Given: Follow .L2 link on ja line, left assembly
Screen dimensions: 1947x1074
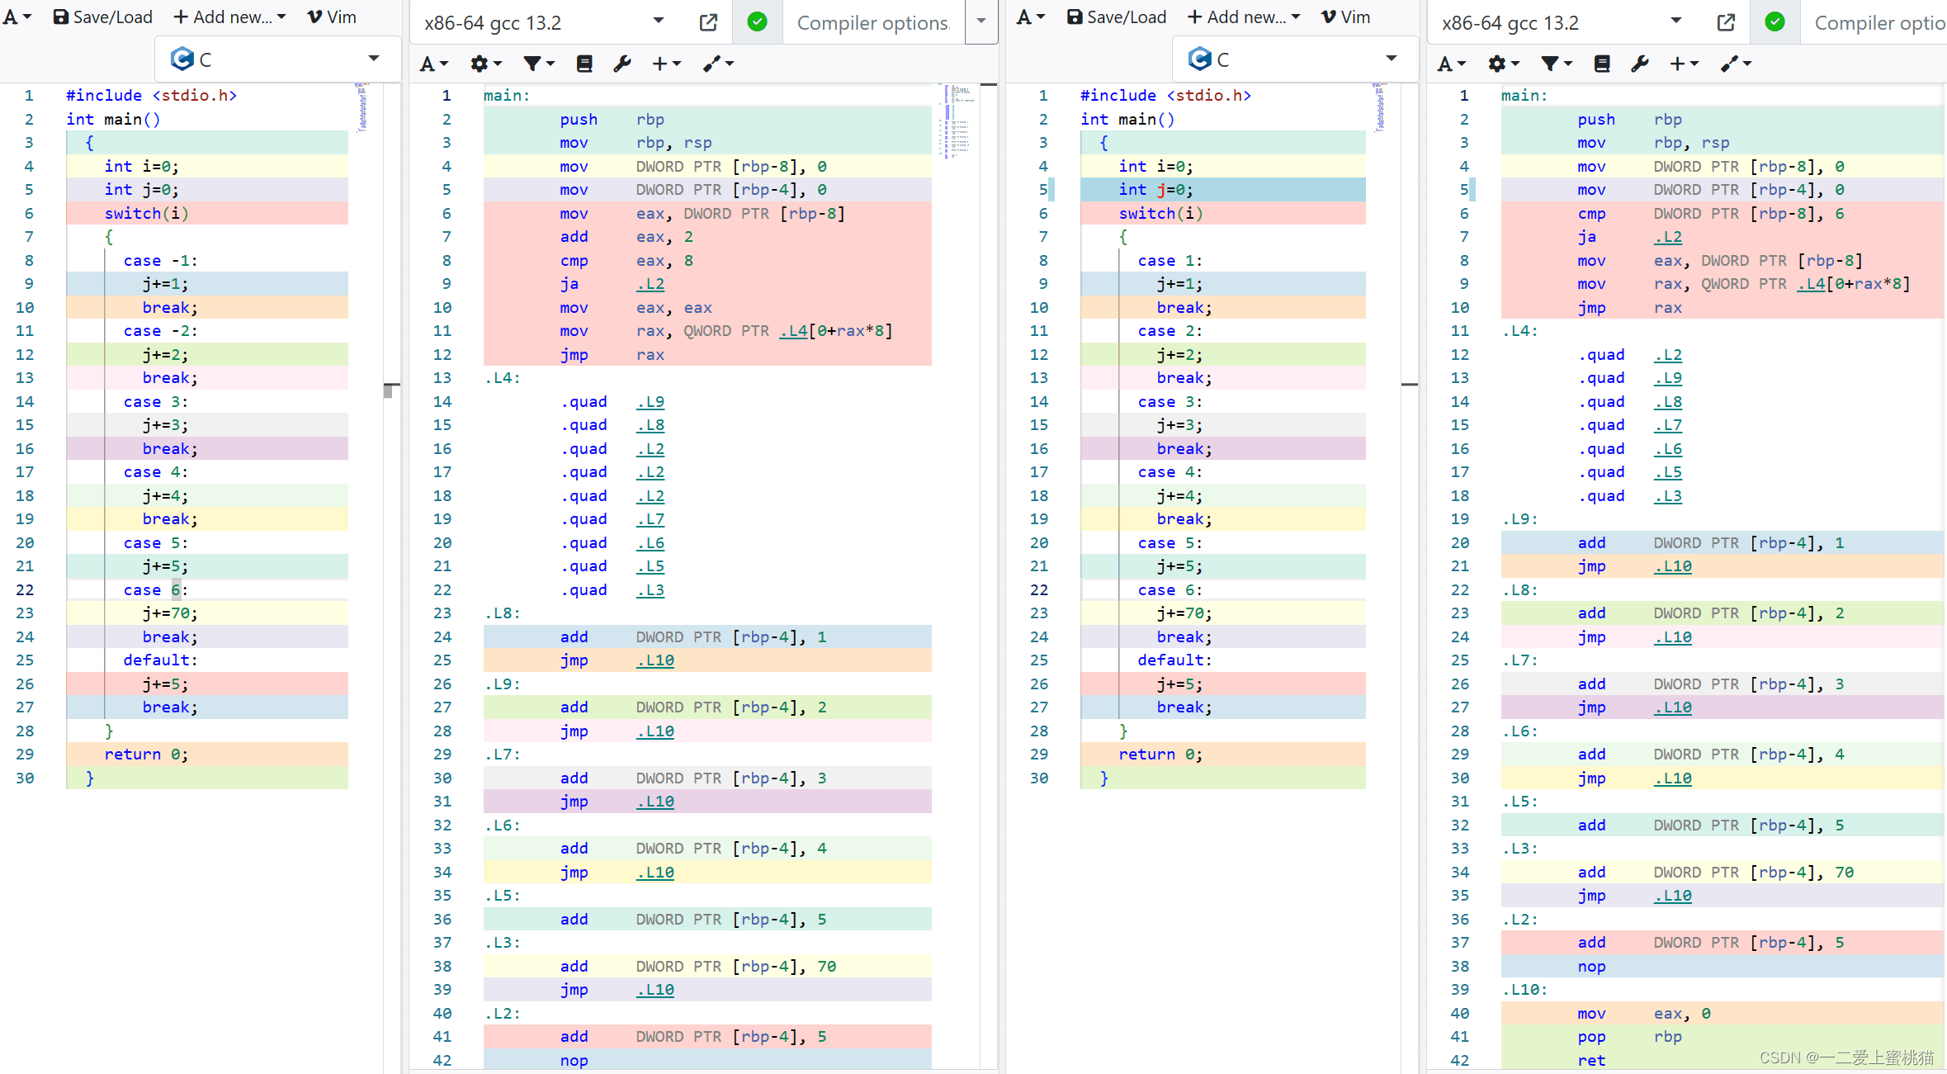Looking at the screenshot, I should [x=650, y=284].
